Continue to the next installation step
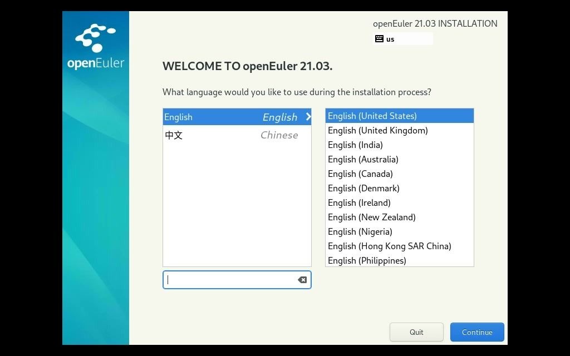This screenshot has width=570, height=356. pos(477,332)
